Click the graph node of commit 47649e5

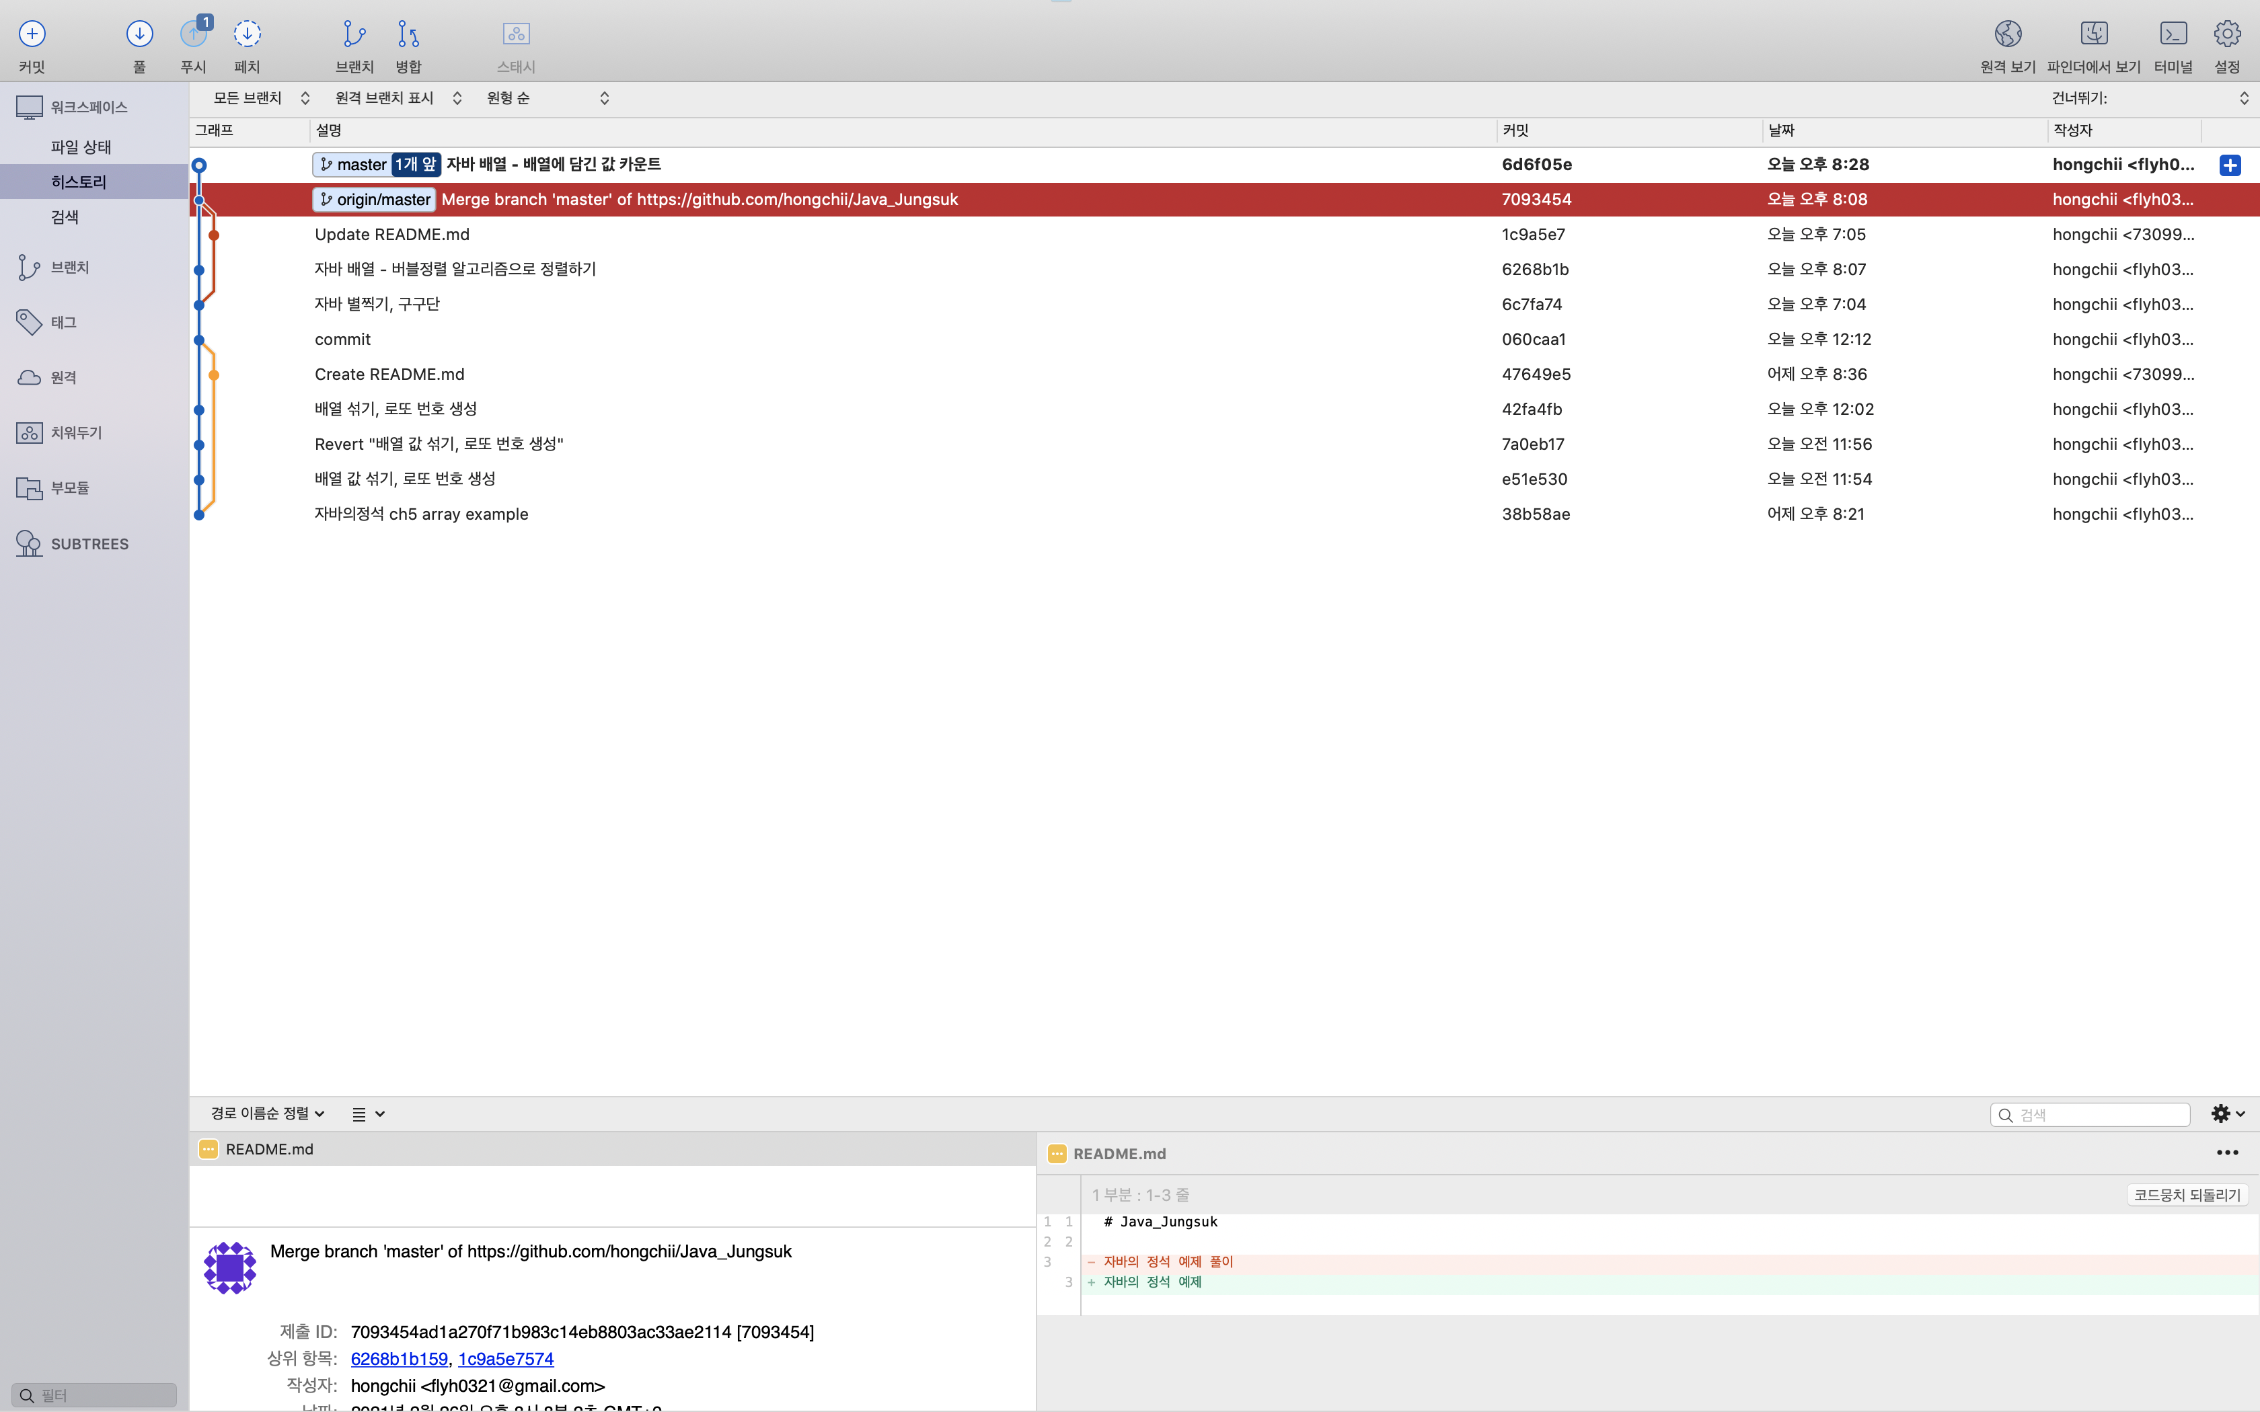[214, 375]
